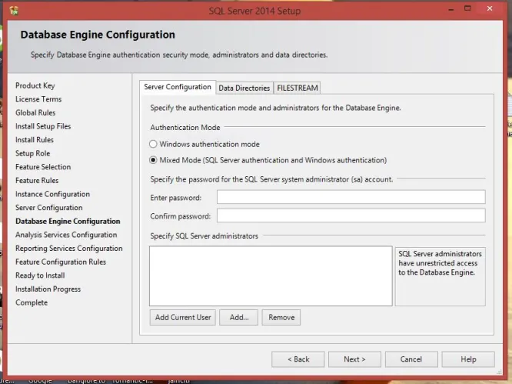Switch to the Data Directories tab

pyautogui.click(x=244, y=88)
